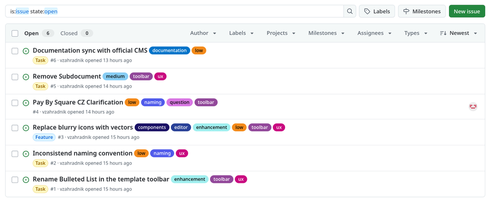Open the Author filter dropdown
Screen dimensions: 489x202
coord(203,33)
